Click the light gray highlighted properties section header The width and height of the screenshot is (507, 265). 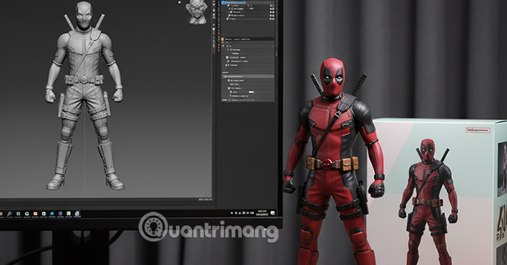[x=248, y=77]
